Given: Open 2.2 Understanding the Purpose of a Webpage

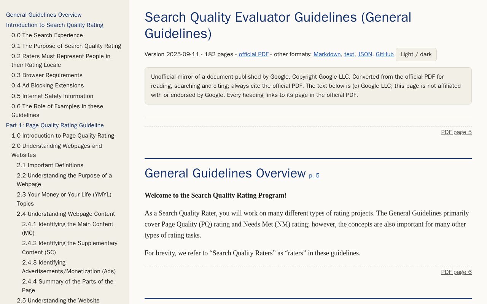Looking at the screenshot, I should 64,180.
